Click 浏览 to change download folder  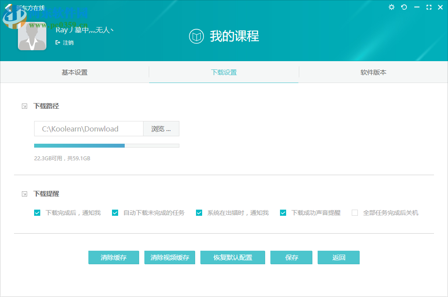click(x=161, y=128)
